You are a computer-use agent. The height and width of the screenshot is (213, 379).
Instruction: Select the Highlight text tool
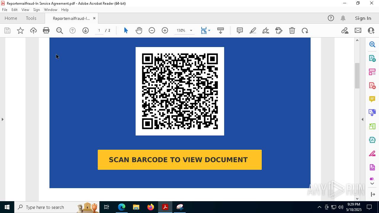click(x=253, y=30)
